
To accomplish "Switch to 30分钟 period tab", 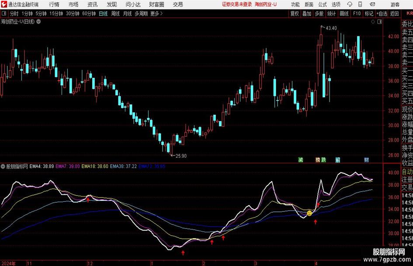I will pos(73,14).
